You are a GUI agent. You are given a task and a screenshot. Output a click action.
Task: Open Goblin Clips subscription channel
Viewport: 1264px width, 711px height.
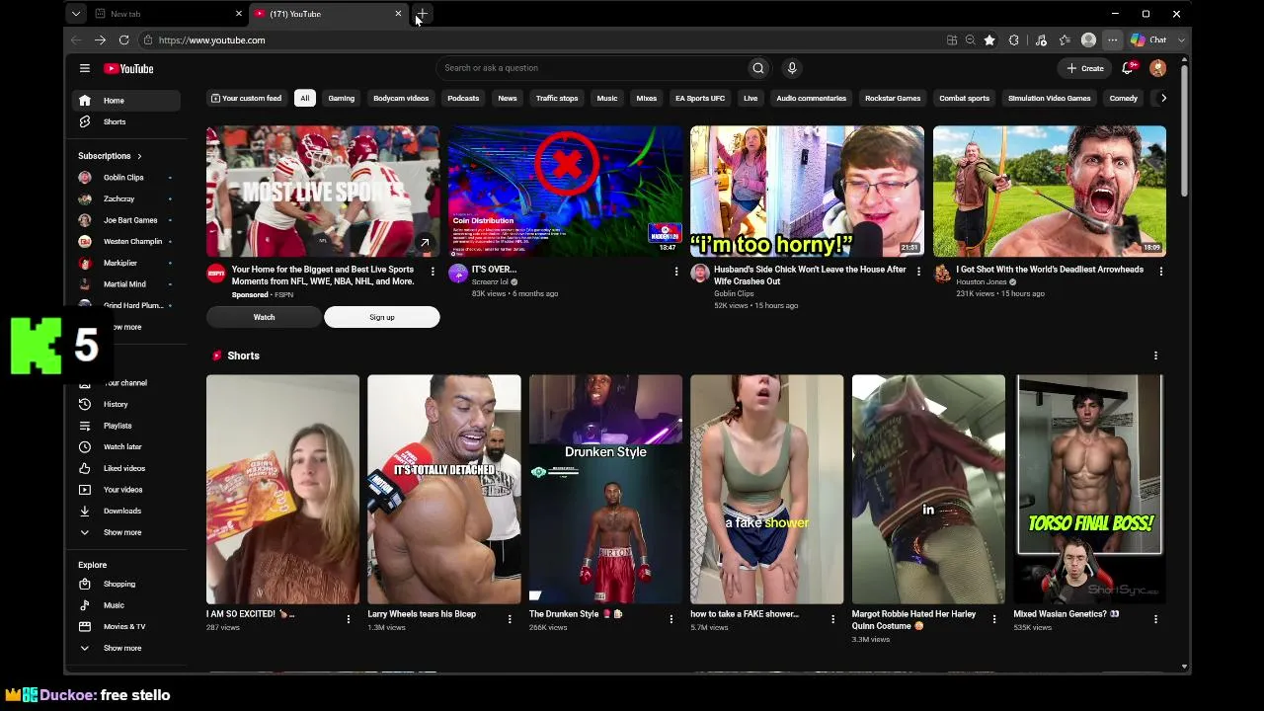126,178
